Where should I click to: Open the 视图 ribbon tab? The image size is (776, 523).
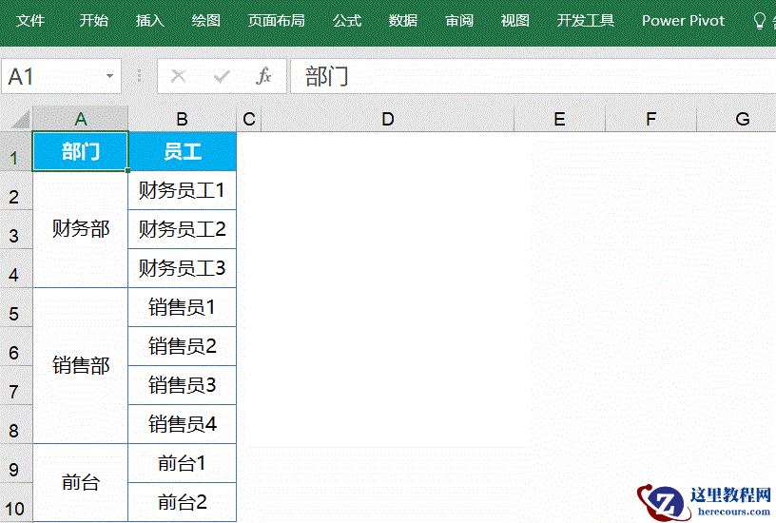point(515,21)
